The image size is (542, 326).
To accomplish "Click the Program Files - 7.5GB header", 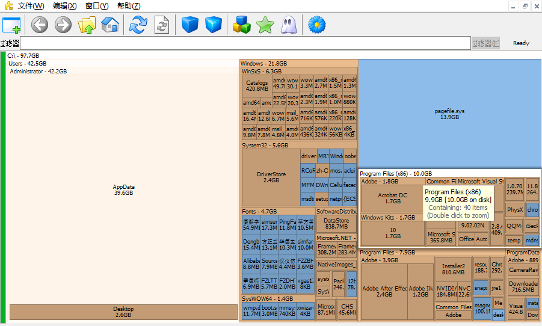I will pos(387,253).
